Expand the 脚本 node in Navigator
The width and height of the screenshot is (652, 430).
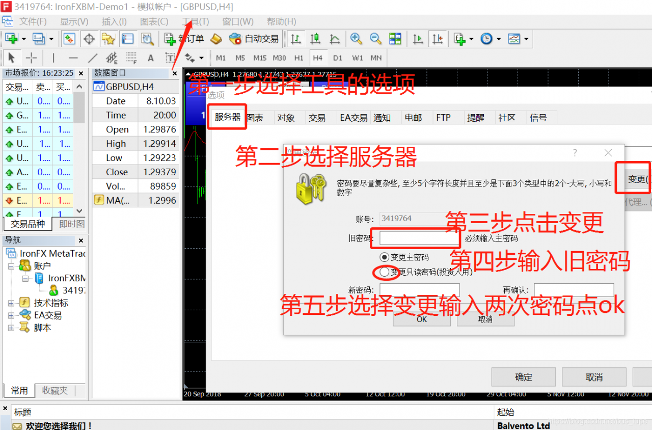coord(11,328)
